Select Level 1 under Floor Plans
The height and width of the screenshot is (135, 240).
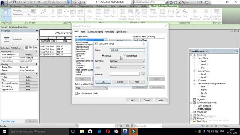click(204, 61)
